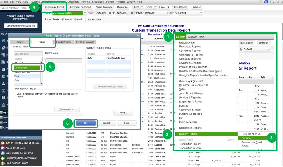The image size is (283, 167).
Task: Select the Run Favorite Reports sidebar item
Action: tap(4, 122)
